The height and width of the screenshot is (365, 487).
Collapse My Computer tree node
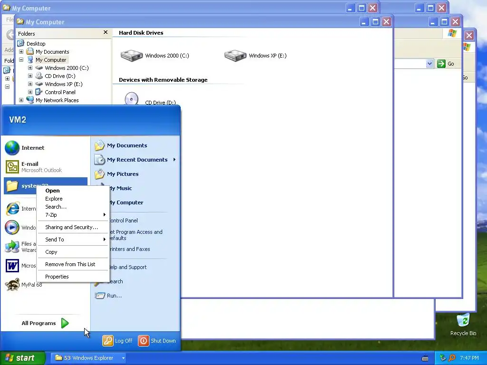(x=21, y=59)
